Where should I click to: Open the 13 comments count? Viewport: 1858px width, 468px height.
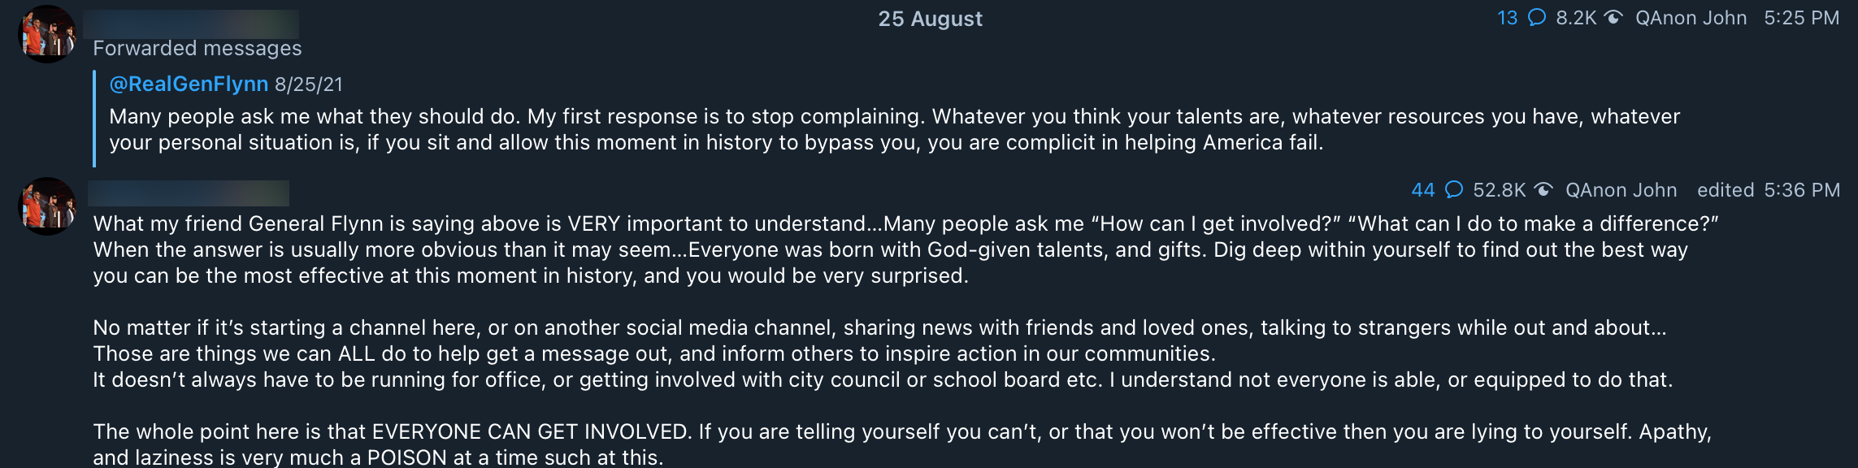[1507, 18]
